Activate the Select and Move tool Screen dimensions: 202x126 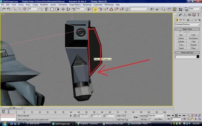tap(63, 9)
